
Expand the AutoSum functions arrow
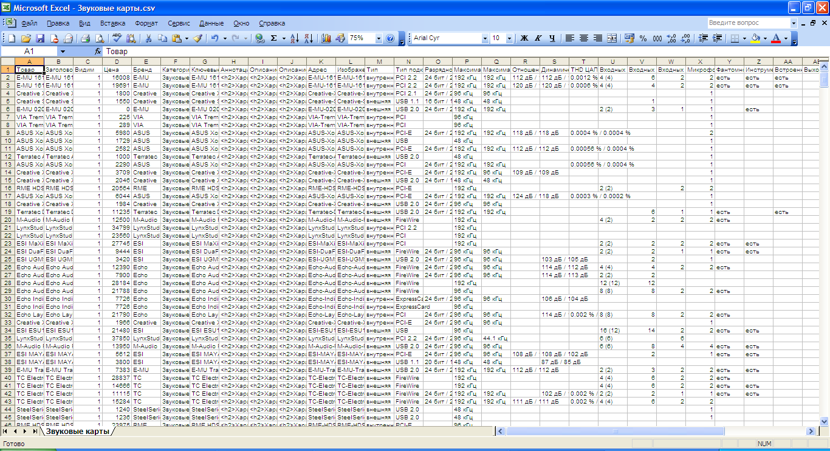click(284, 38)
